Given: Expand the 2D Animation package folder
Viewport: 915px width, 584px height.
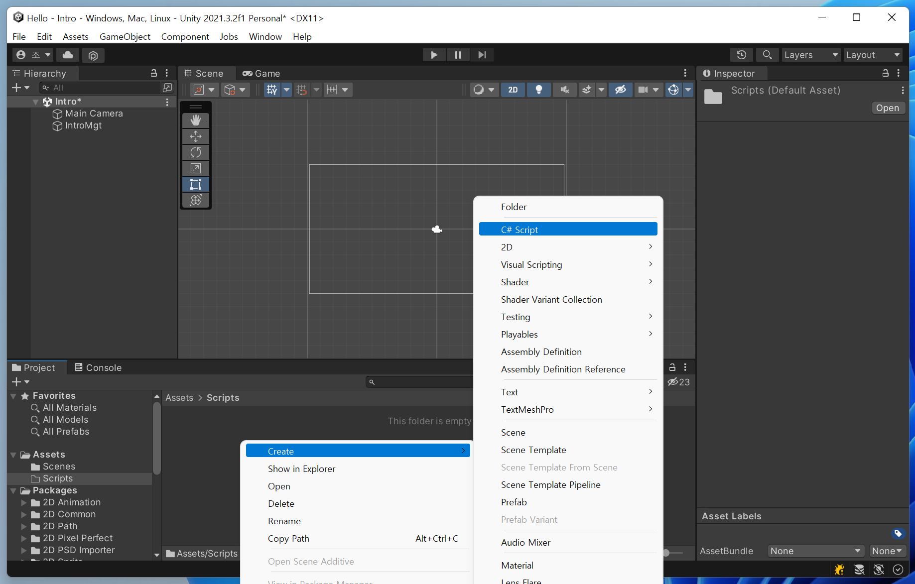Looking at the screenshot, I should coord(23,503).
